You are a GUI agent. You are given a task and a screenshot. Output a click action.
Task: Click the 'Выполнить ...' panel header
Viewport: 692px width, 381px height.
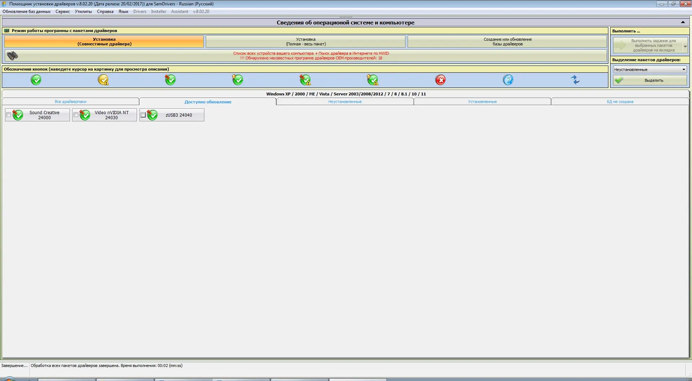pos(626,31)
